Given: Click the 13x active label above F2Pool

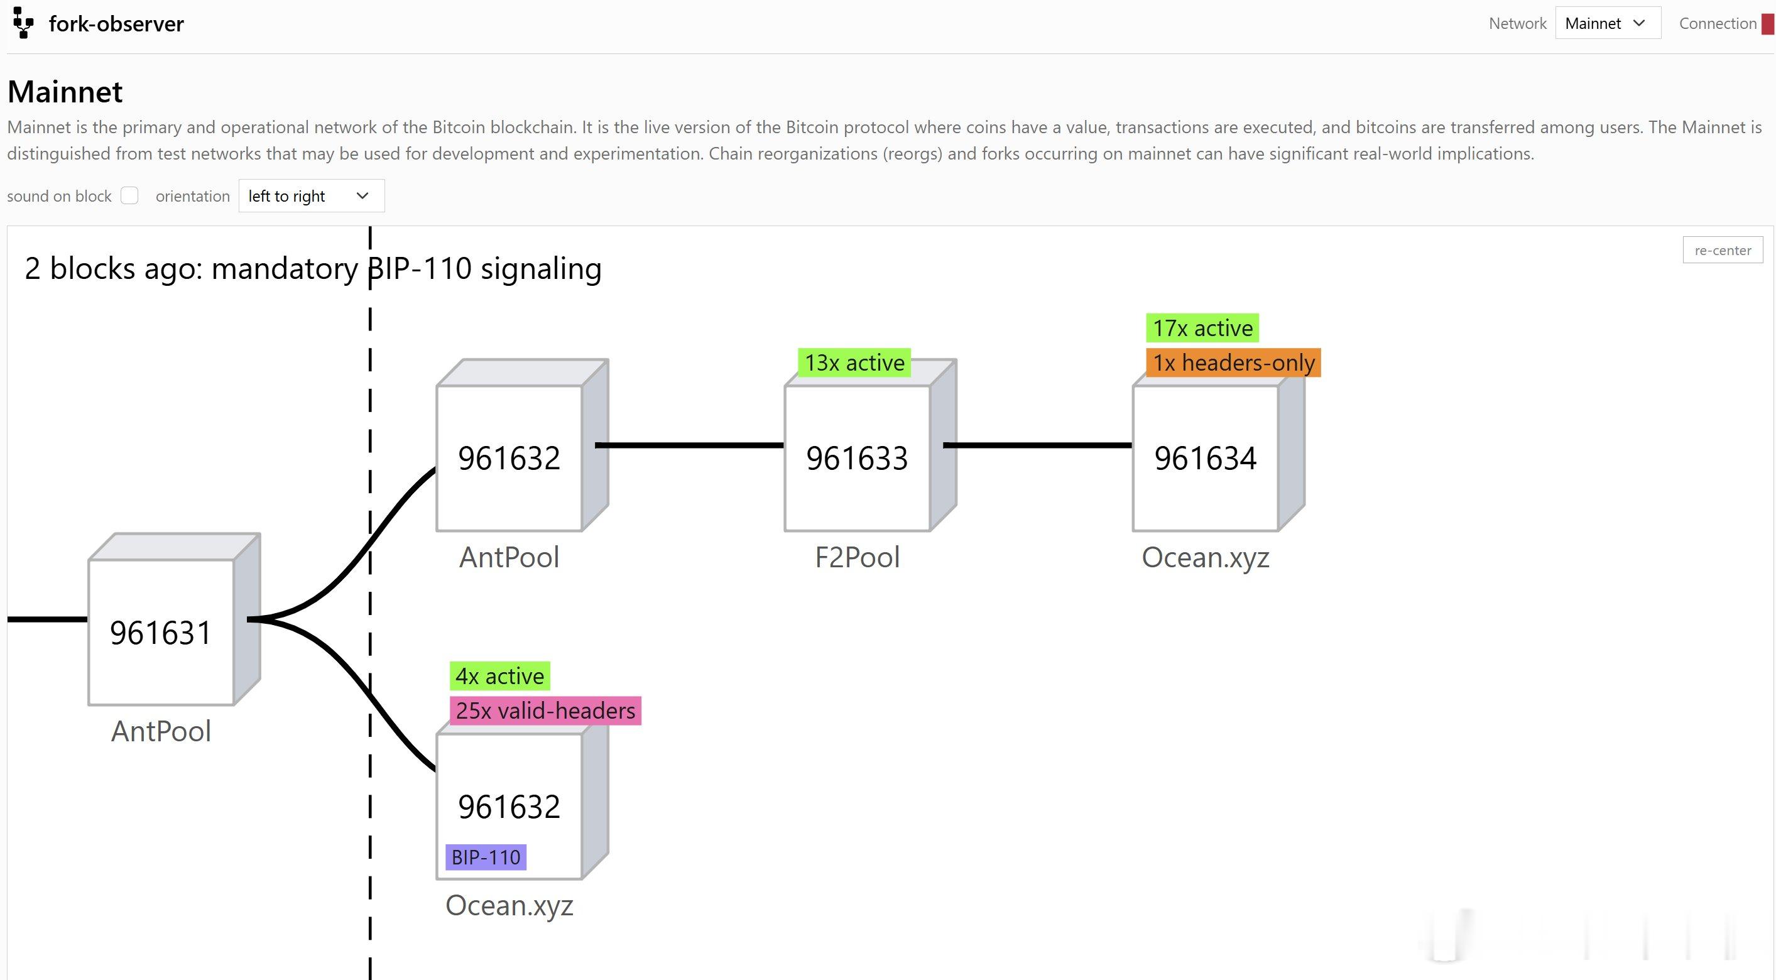Looking at the screenshot, I should point(854,362).
